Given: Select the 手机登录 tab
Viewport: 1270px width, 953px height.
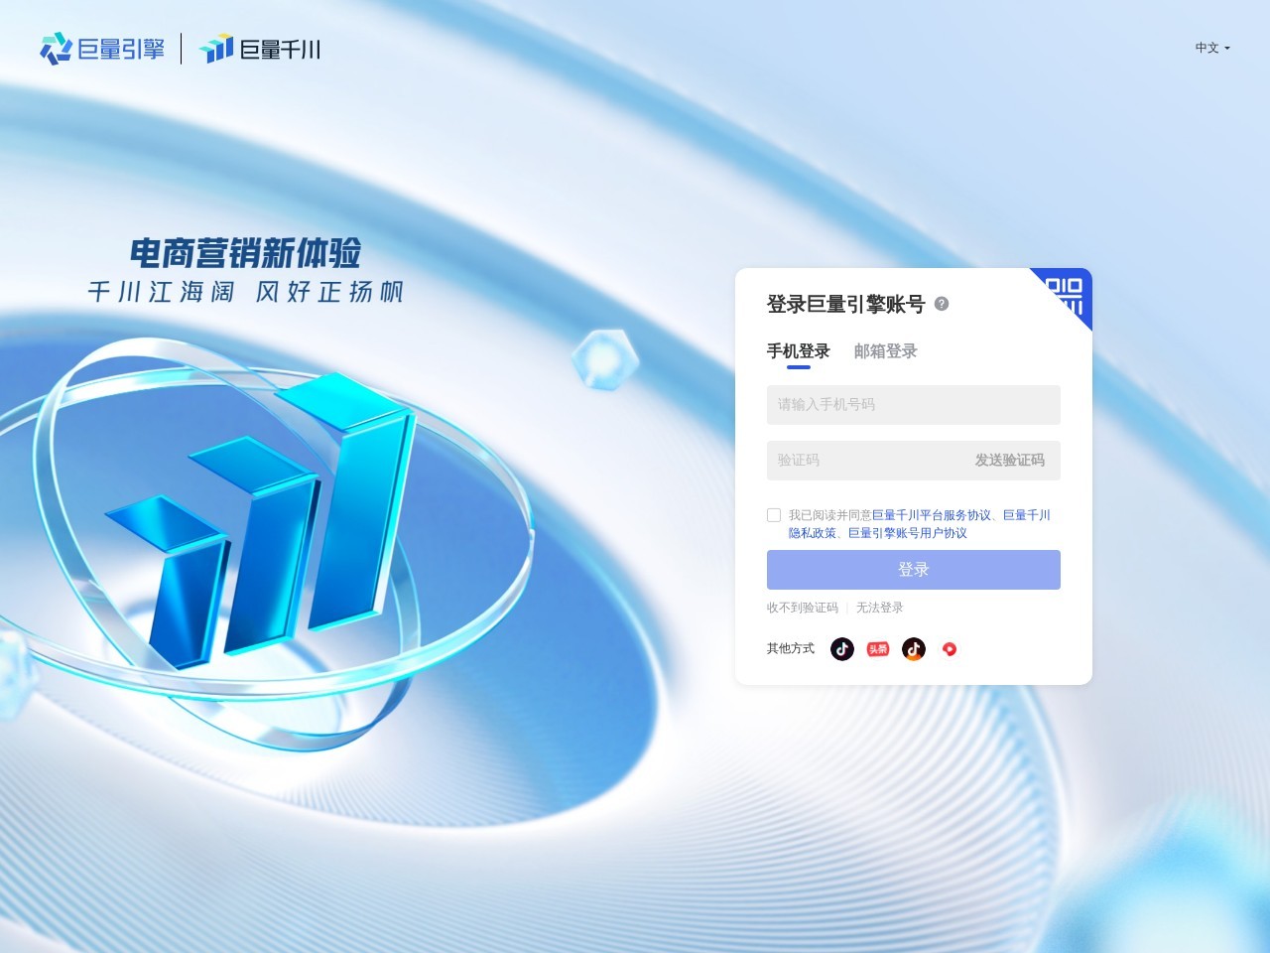Looking at the screenshot, I should point(799,351).
